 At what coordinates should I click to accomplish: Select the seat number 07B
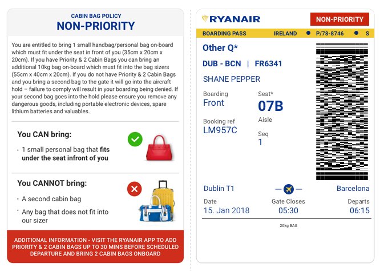[270, 106]
